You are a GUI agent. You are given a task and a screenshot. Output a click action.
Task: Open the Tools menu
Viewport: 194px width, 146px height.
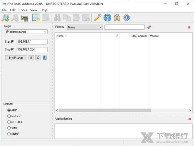pyautogui.click(x=23, y=10)
